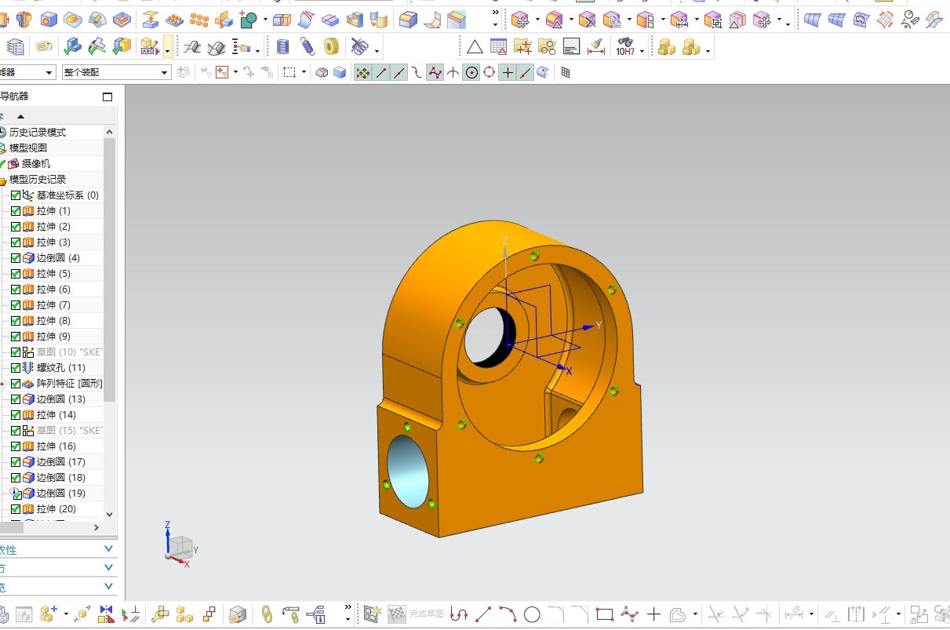The image size is (950, 630).
Task: Expand the toolbar overflow chevron at top
Action: coord(495,12)
